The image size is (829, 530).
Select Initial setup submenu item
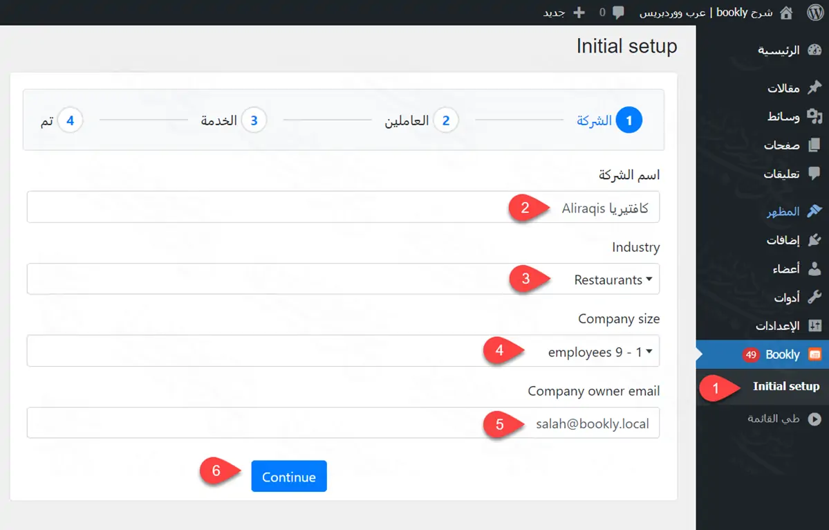pos(785,386)
